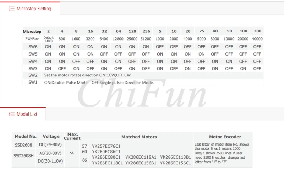Open the Microstep Setting tab
The height and width of the screenshot is (185, 284).
tap(30, 9)
